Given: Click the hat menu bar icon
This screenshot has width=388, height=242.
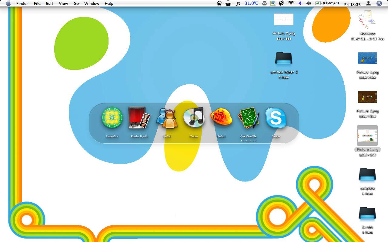Looking at the screenshot, I should click(228, 3).
